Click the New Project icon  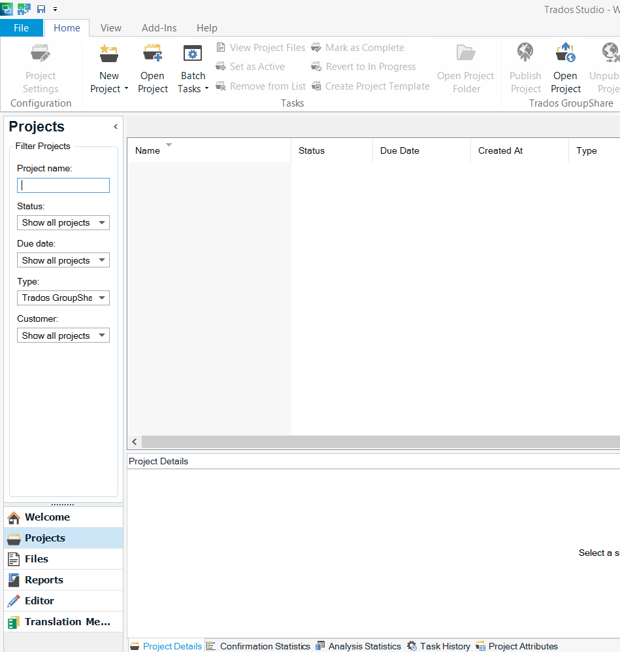tap(109, 54)
